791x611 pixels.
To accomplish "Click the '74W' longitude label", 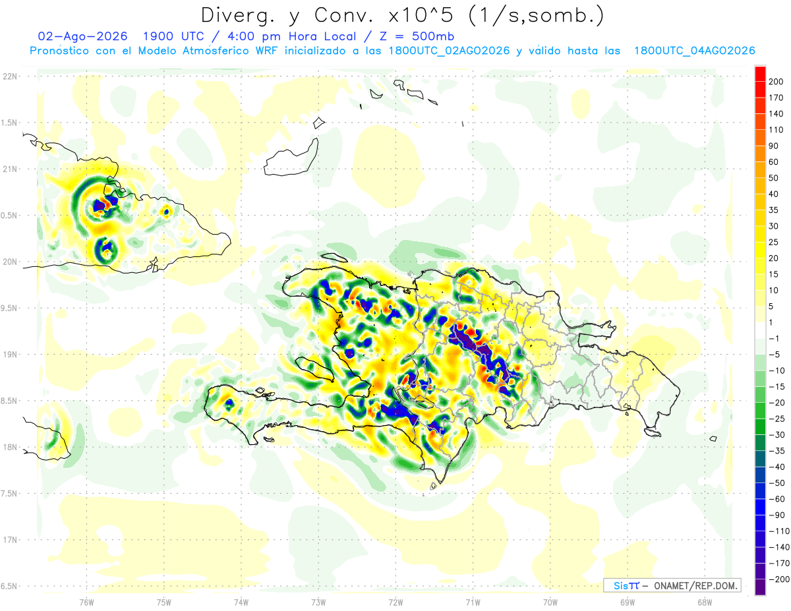I will coord(241,602).
